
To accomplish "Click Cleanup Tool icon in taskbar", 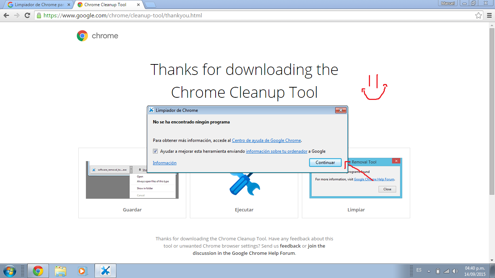I will click(x=105, y=271).
